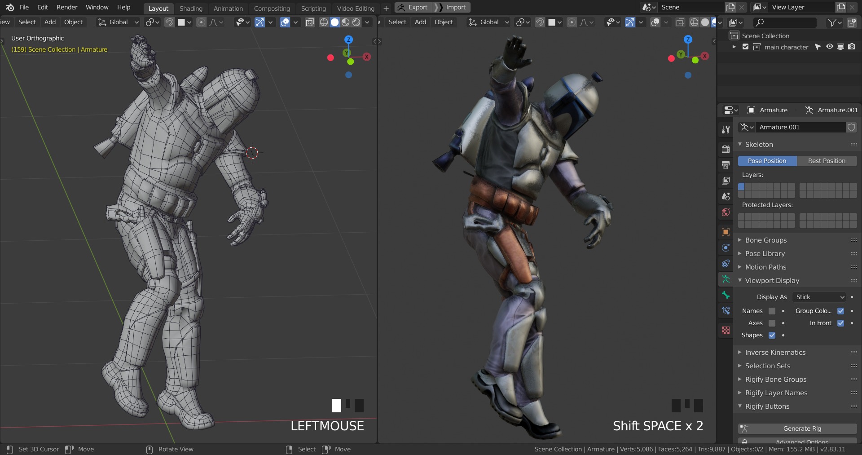
Task: Open the Bone properties tab icon
Action: coord(726,295)
